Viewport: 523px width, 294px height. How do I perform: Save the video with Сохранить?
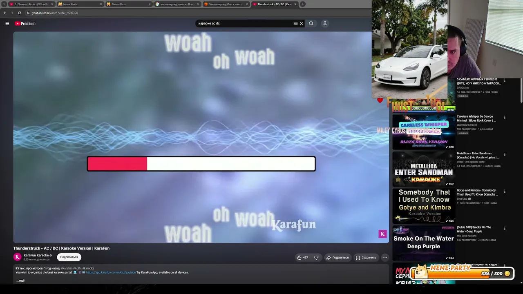coord(366,258)
